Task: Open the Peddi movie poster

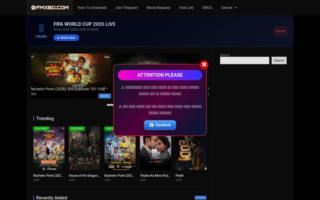Action: click(191, 153)
